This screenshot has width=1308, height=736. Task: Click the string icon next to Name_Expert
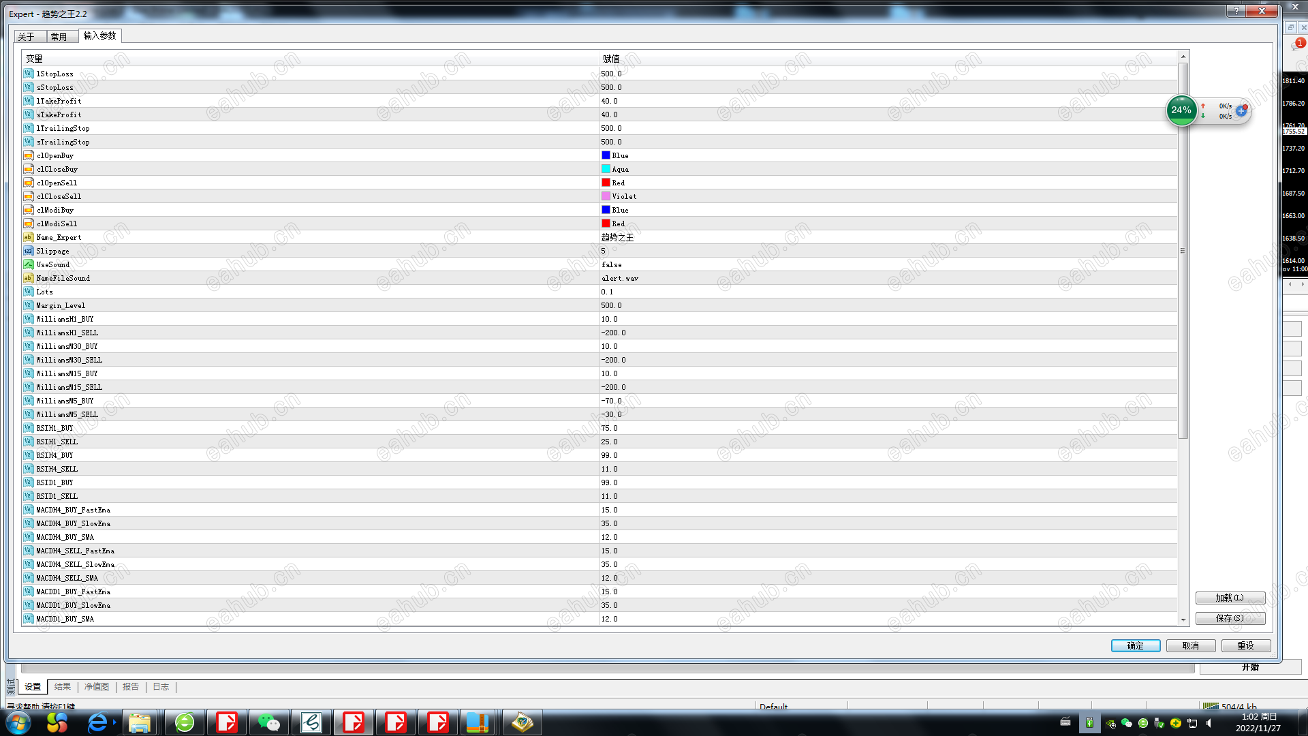click(x=28, y=237)
